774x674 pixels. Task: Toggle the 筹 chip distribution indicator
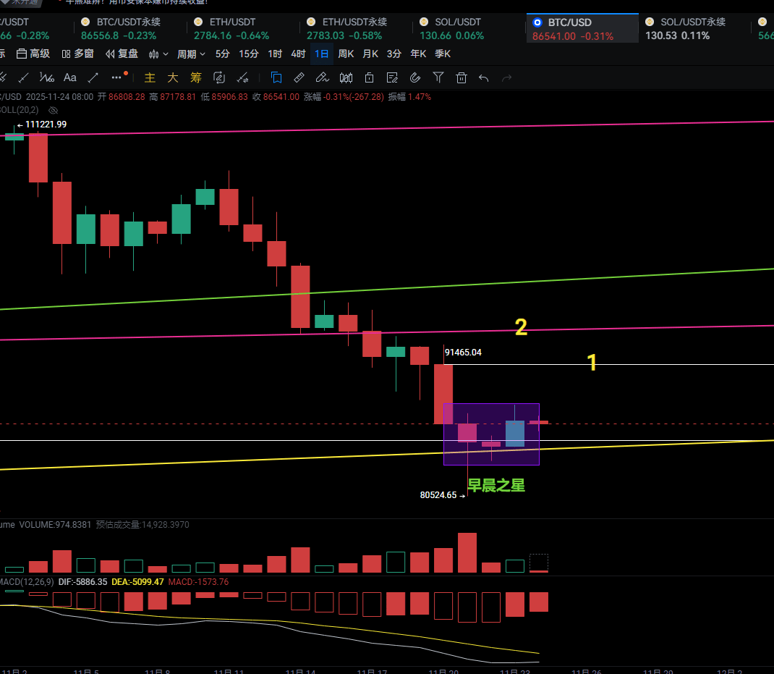(x=195, y=77)
